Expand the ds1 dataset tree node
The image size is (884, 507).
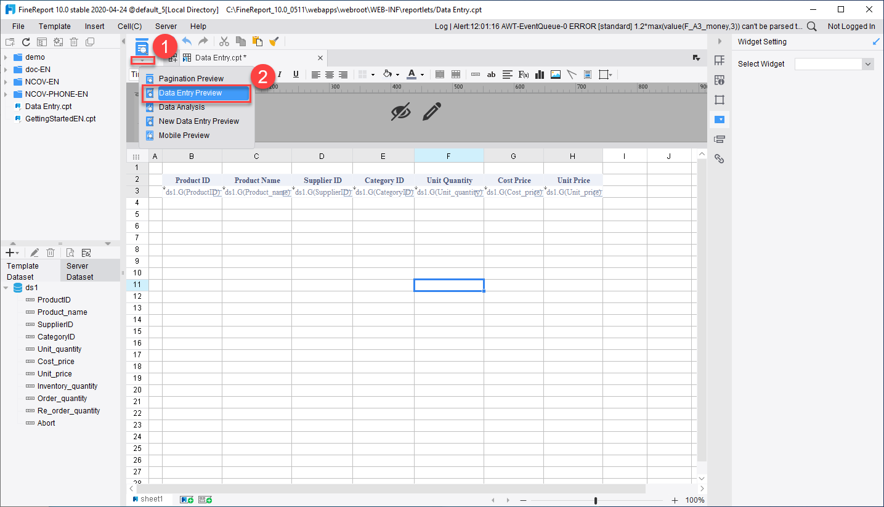coord(6,287)
